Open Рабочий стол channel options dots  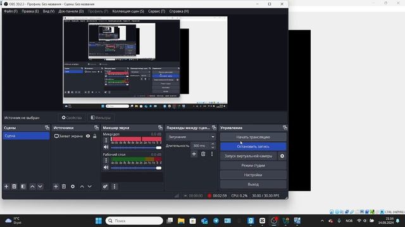[x=106, y=160]
